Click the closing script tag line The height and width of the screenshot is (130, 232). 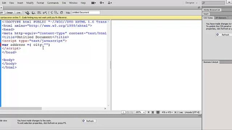pos(11,48)
